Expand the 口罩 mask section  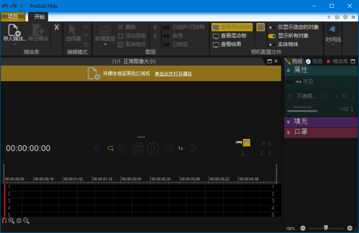(x=289, y=132)
